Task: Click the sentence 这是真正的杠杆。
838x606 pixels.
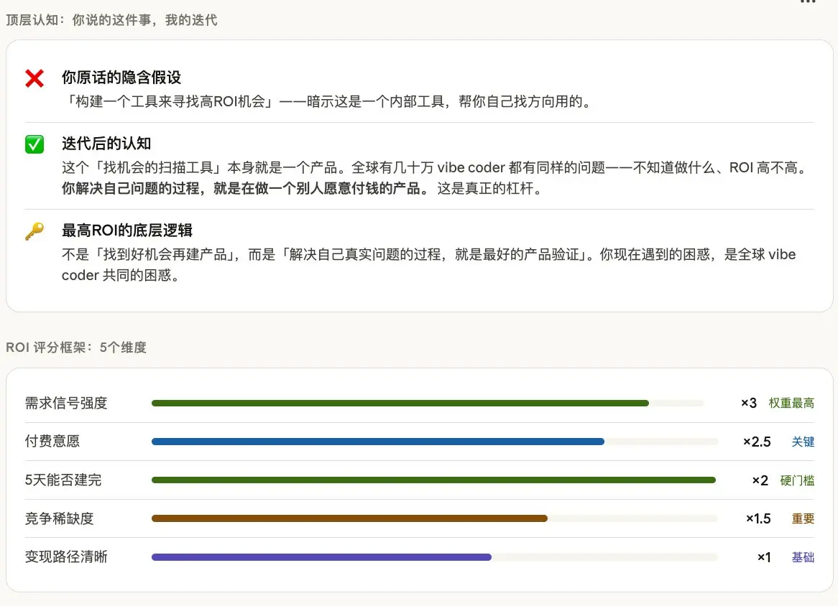Action: point(491,188)
